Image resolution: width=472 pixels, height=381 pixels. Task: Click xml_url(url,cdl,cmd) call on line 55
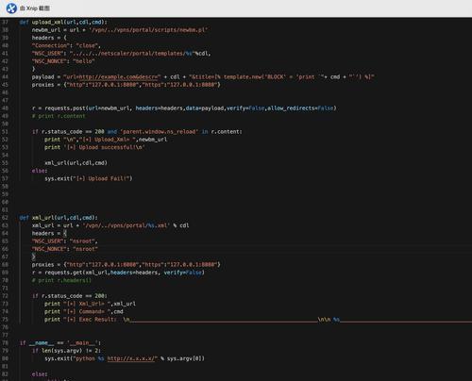pos(76,163)
